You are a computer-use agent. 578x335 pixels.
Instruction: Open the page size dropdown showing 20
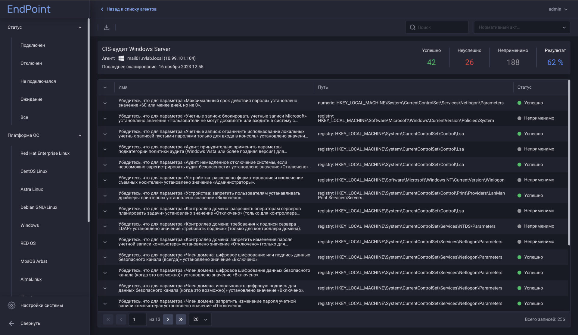tap(200, 319)
